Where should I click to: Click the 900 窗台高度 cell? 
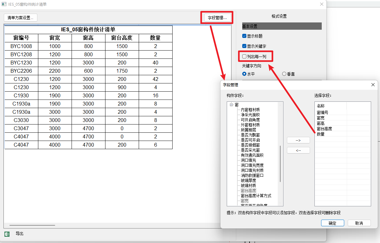(x=122, y=87)
